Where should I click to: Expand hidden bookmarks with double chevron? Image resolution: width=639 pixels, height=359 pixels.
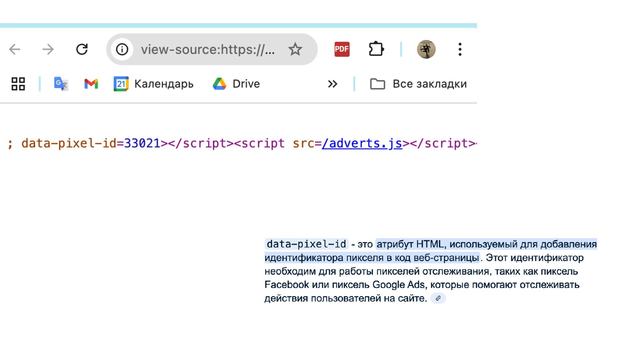pyautogui.click(x=332, y=84)
